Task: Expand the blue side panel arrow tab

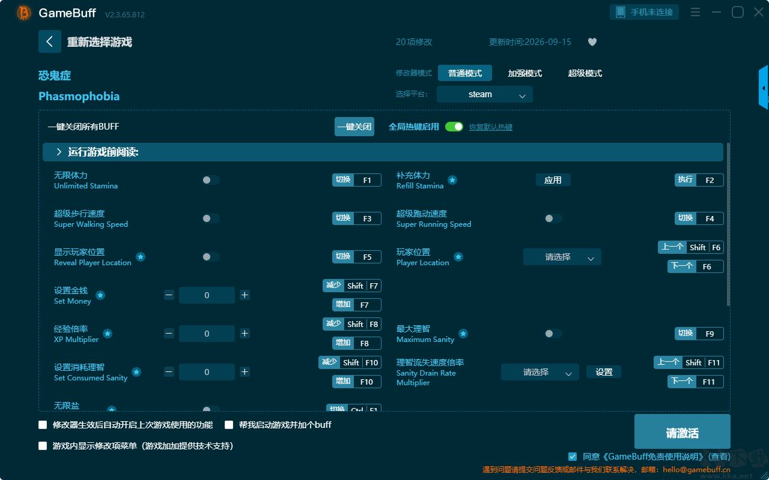Action: pyautogui.click(x=764, y=88)
